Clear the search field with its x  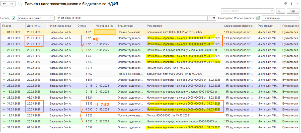(x=272, y=11)
